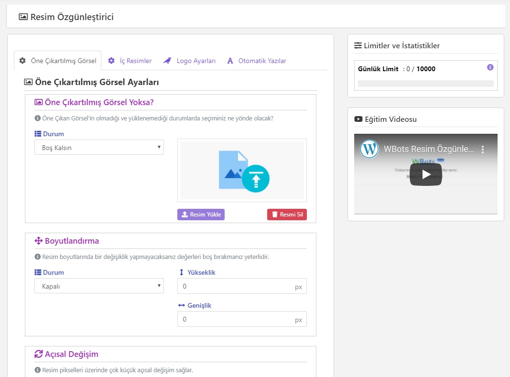Open the video's three-dot options menu
The width and height of the screenshot is (510, 377).
click(x=483, y=150)
